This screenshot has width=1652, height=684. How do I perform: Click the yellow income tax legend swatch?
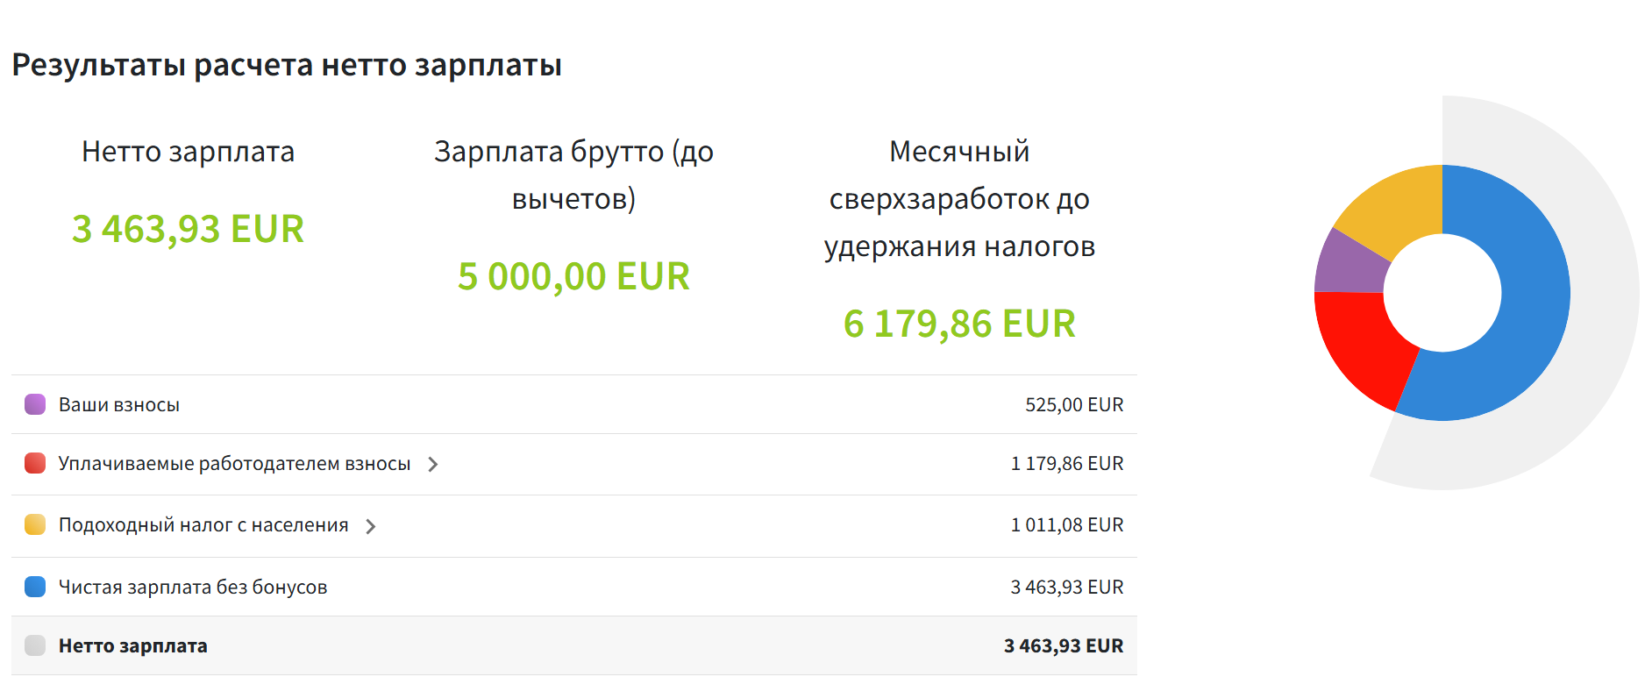point(35,524)
